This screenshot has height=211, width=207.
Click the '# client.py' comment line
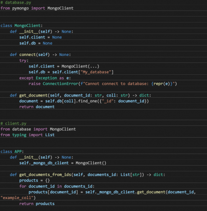click(x=13, y=123)
